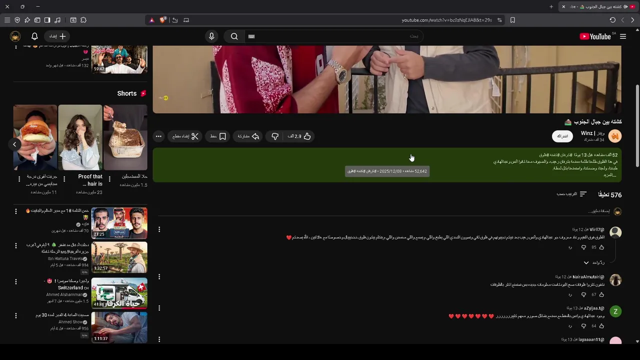Screen dimensions: 640x360
Task: Open the burger Short thumbnail
Action: 35,137
